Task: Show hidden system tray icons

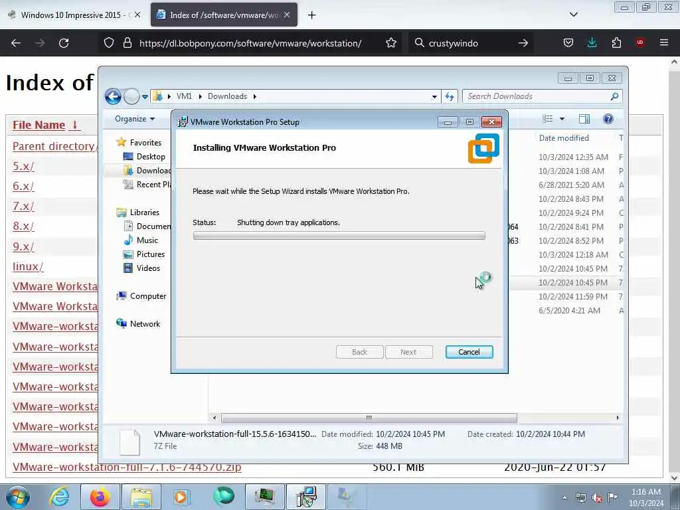Action: coord(564,498)
